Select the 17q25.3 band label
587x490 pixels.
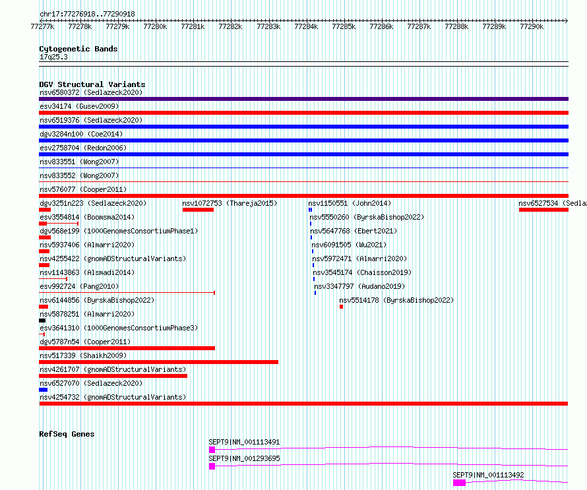[x=53, y=57]
